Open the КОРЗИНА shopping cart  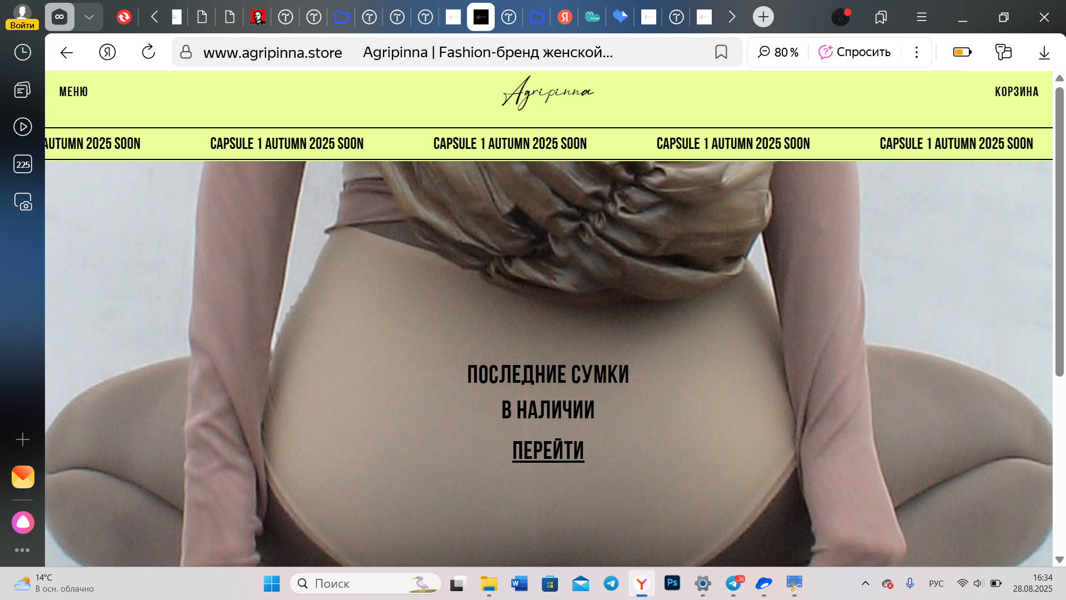click(x=1017, y=92)
